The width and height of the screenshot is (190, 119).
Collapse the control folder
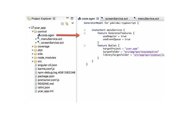tap(33, 32)
